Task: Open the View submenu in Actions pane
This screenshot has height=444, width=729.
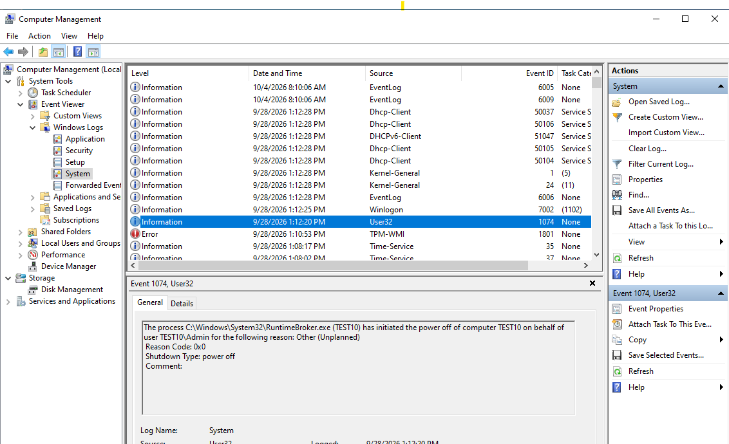Action: tap(668, 242)
